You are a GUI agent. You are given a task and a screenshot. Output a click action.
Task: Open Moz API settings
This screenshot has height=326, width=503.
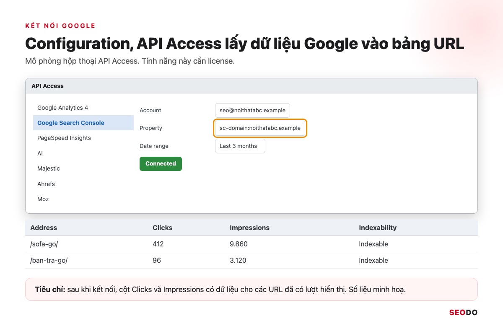(x=83, y=199)
